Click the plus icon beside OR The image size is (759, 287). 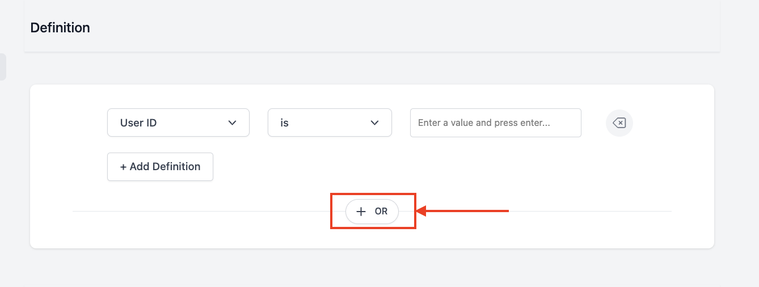361,212
